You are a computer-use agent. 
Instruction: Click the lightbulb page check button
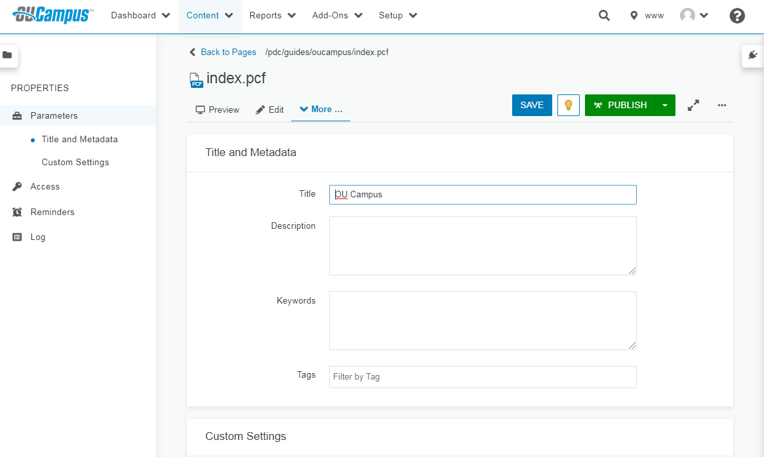(569, 105)
